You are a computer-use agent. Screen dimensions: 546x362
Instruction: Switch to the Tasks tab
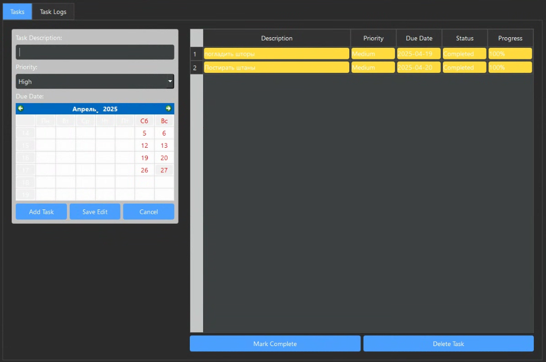pos(18,12)
